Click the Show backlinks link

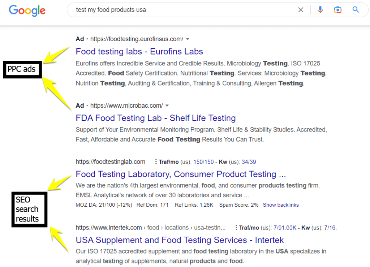[281, 205]
